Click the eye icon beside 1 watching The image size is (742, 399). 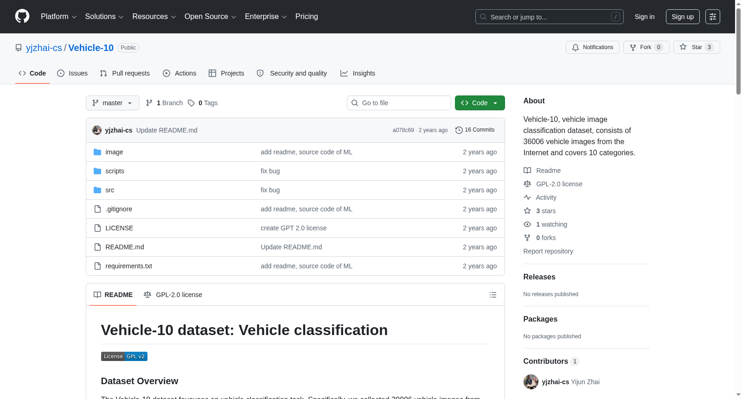click(527, 224)
